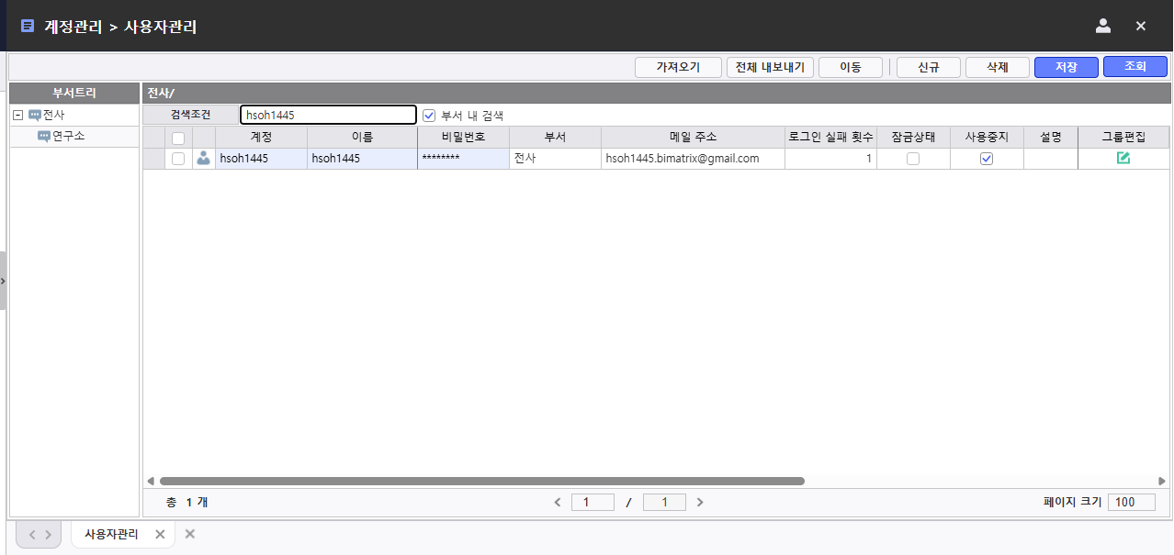Switch to the 사용자관리 tab
1174x555 pixels.
(111, 534)
